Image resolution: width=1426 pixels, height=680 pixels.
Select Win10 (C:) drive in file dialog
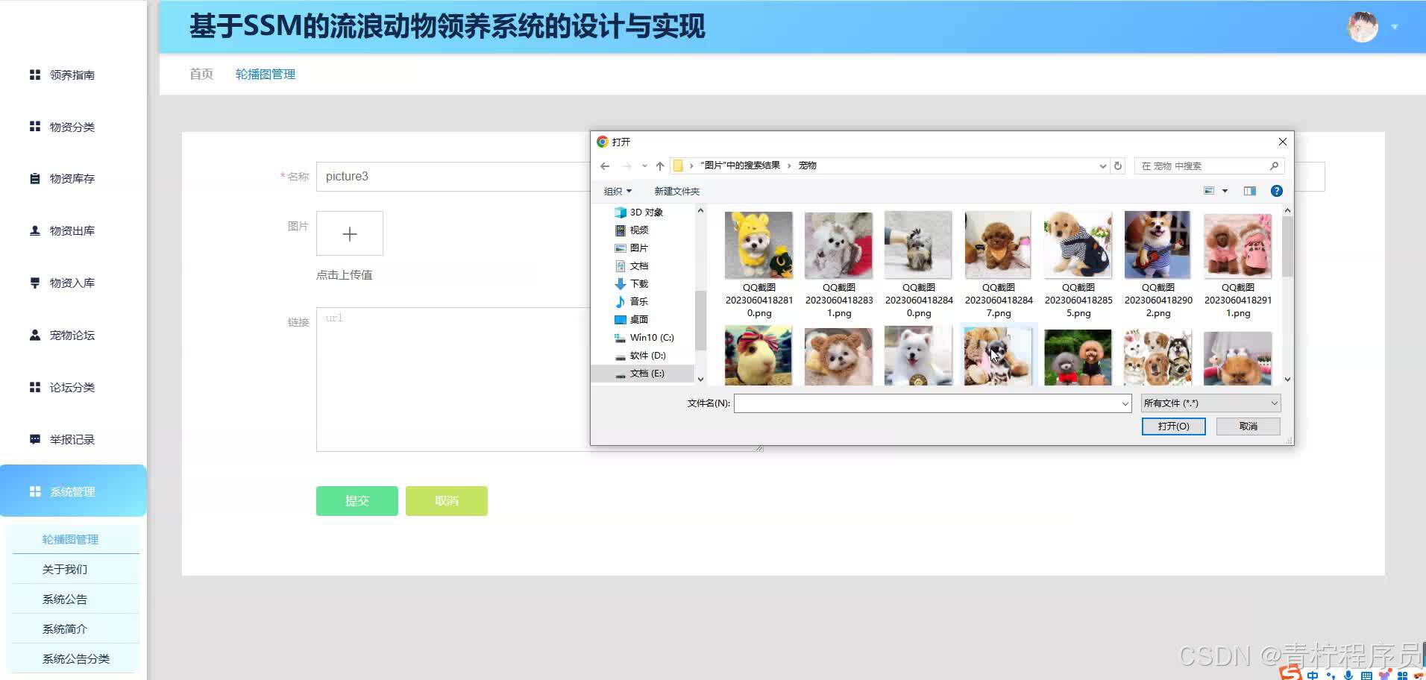652,337
